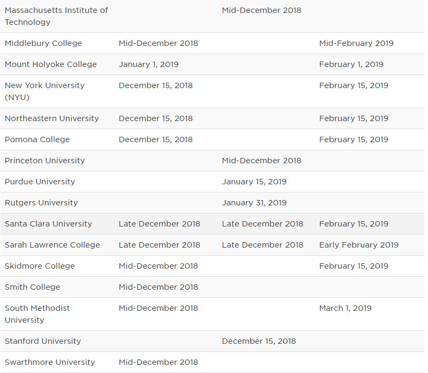Select the New York University (NYU) name cell

(44, 91)
